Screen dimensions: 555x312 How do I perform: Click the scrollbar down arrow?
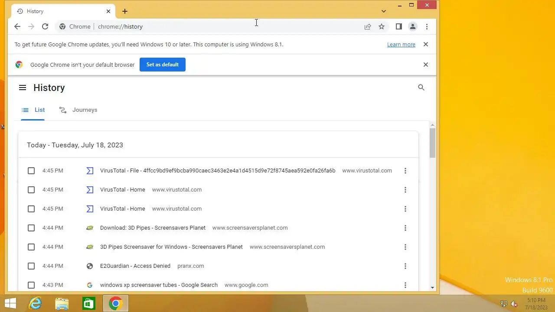433,288
